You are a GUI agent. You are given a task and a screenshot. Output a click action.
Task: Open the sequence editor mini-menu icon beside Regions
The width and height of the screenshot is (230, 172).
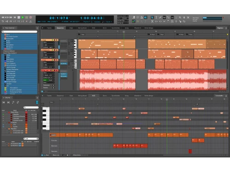(x=226, y=28)
